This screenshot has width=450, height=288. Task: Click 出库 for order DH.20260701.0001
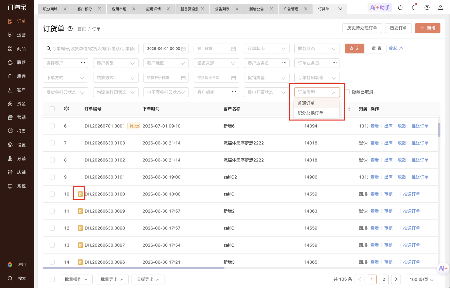(x=388, y=126)
